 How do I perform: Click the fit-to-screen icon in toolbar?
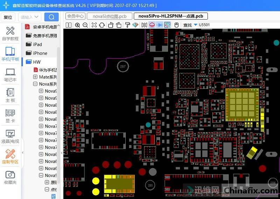94,25
